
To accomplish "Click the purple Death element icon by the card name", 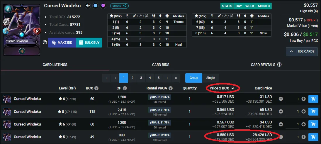I will [103, 6].
